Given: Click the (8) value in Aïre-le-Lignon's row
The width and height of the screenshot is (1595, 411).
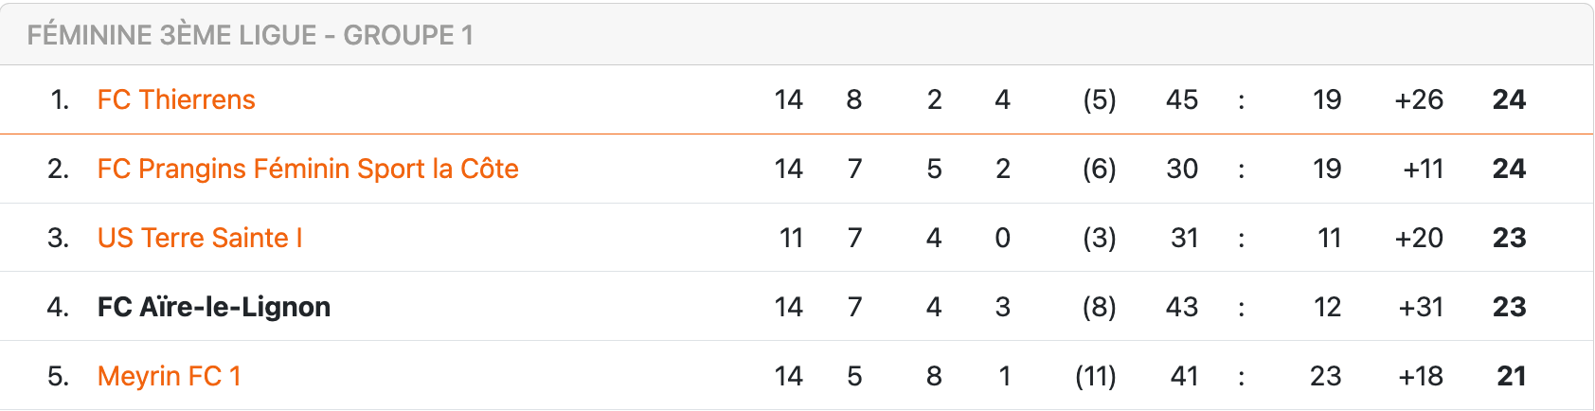Looking at the screenshot, I should tap(1099, 307).
